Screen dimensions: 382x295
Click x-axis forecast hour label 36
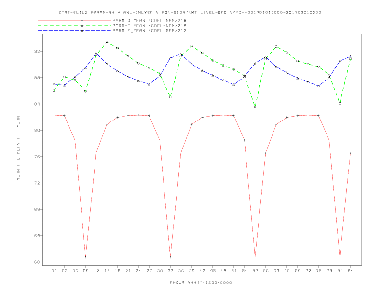[x=181, y=271]
